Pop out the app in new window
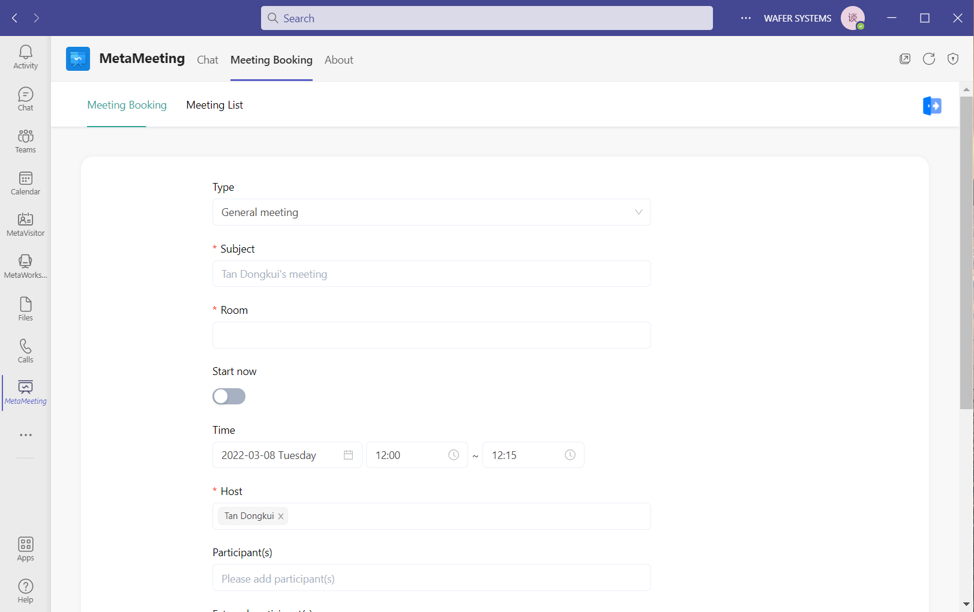This screenshot has width=974, height=612. pos(905,59)
